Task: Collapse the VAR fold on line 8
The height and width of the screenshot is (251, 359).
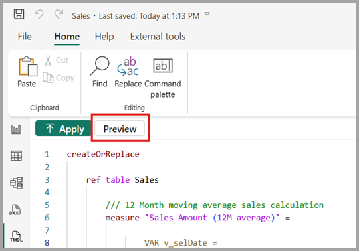Action: 60,243
